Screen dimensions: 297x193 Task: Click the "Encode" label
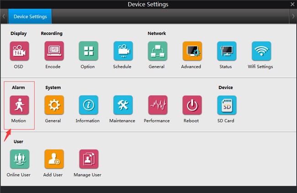pyautogui.click(x=53, y=67)
